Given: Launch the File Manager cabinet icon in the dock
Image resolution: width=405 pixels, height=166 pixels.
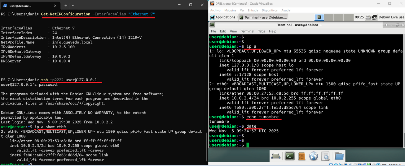Looking at the screenshot, I should [x=302, y=156].
